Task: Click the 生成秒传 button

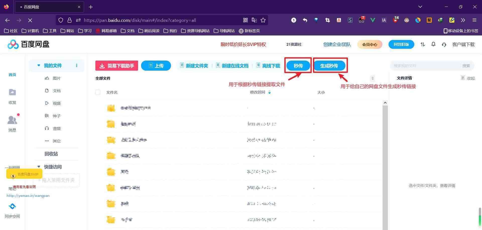Action: coord(329,66)
